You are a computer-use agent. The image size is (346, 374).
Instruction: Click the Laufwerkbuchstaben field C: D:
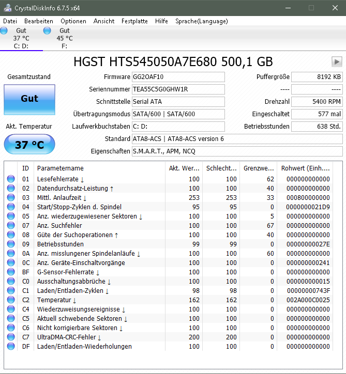coord(178,127)
